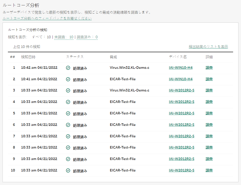Click the status checkmark icon in row 10
The image size is (241, 185).
[x=68, y=170]
